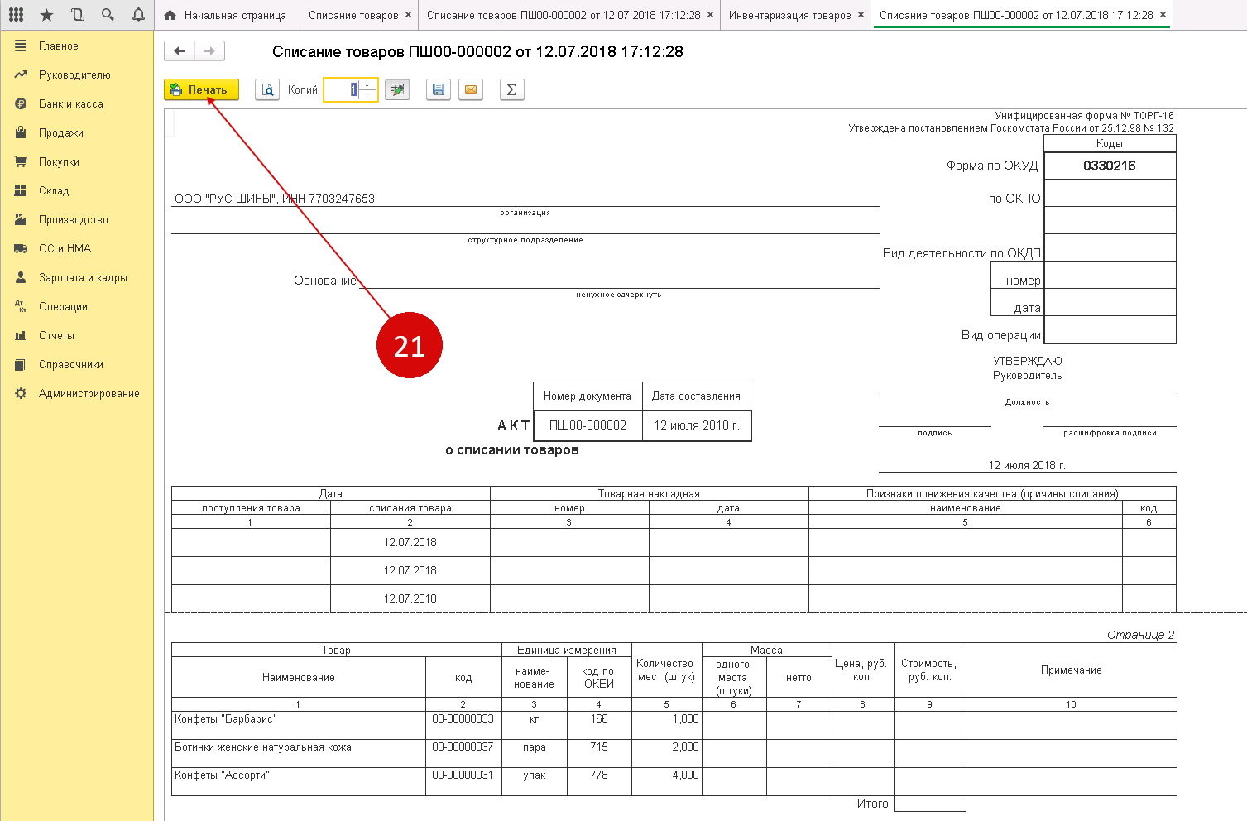Select the quantity cell 4,000
The height and width of the screenshot is (821, 1247).
pos(666,781)
